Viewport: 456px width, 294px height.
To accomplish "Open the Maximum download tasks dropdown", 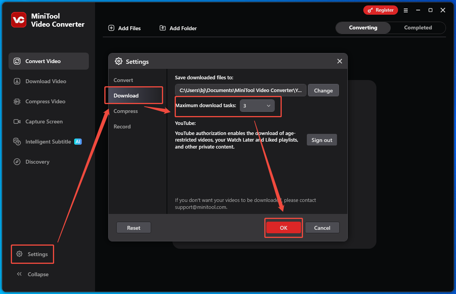I will [x=257, y=106].
